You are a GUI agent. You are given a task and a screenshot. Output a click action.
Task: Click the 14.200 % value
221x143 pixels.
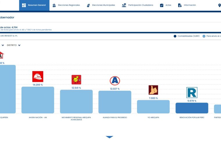click(x=38, y=85)
